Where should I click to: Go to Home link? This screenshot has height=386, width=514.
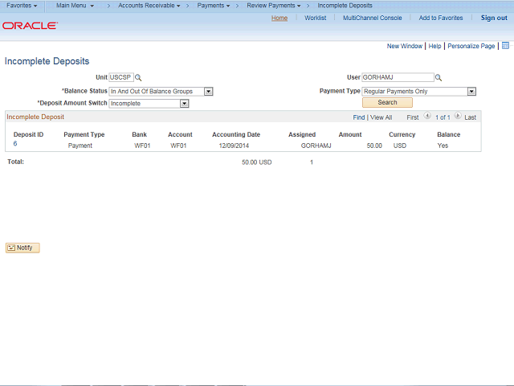[279, 18]
